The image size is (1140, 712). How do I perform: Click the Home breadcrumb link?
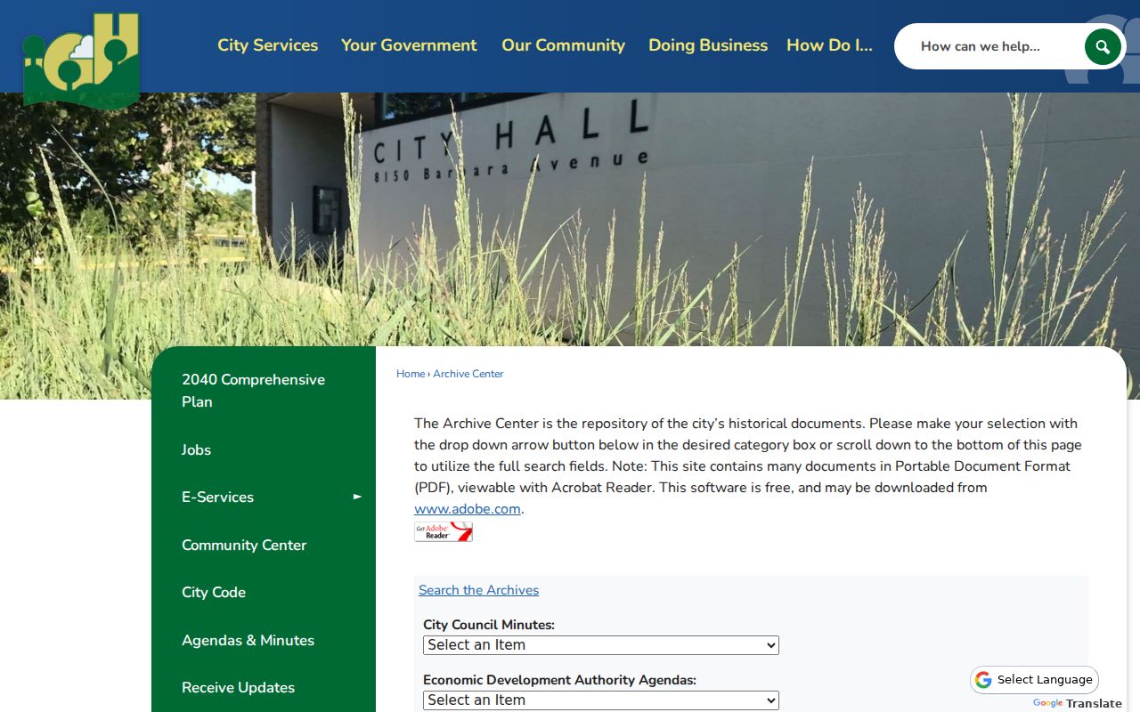pos(411,374)
